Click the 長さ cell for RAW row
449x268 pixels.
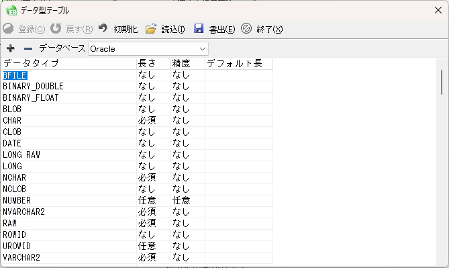coord(154,224)
